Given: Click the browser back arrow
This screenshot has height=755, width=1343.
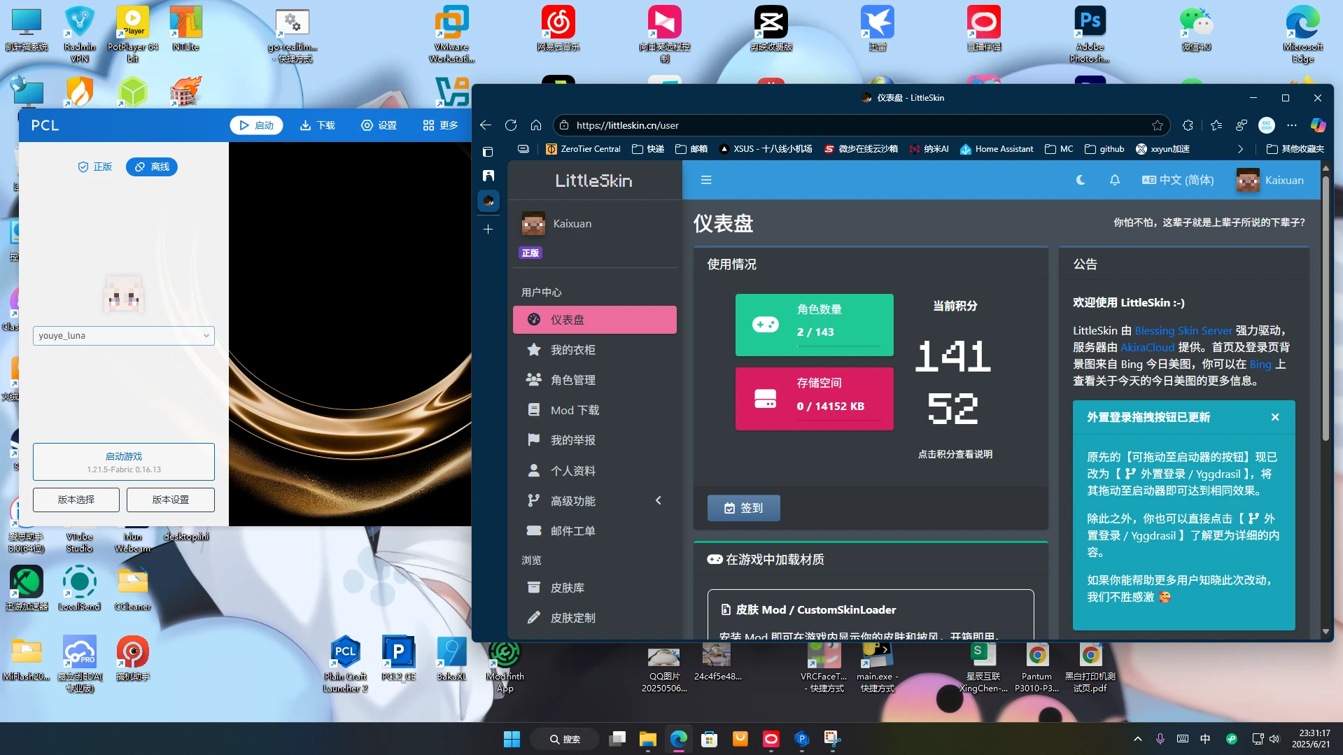Looking at the screenshot, I should tap(486, 125).
